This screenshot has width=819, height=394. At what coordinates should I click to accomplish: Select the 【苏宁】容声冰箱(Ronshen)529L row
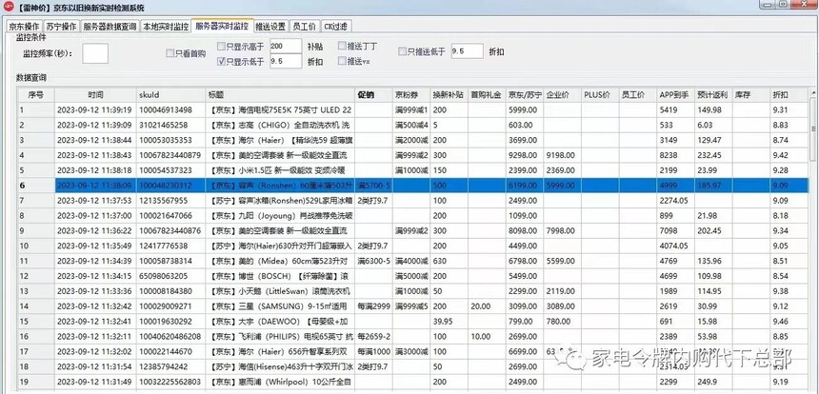412,201
